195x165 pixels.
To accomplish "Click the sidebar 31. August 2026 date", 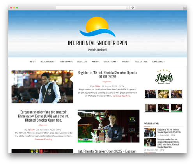I will [163, 135].
